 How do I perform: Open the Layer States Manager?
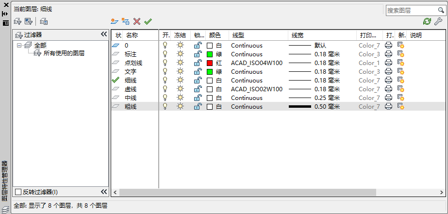44,21
